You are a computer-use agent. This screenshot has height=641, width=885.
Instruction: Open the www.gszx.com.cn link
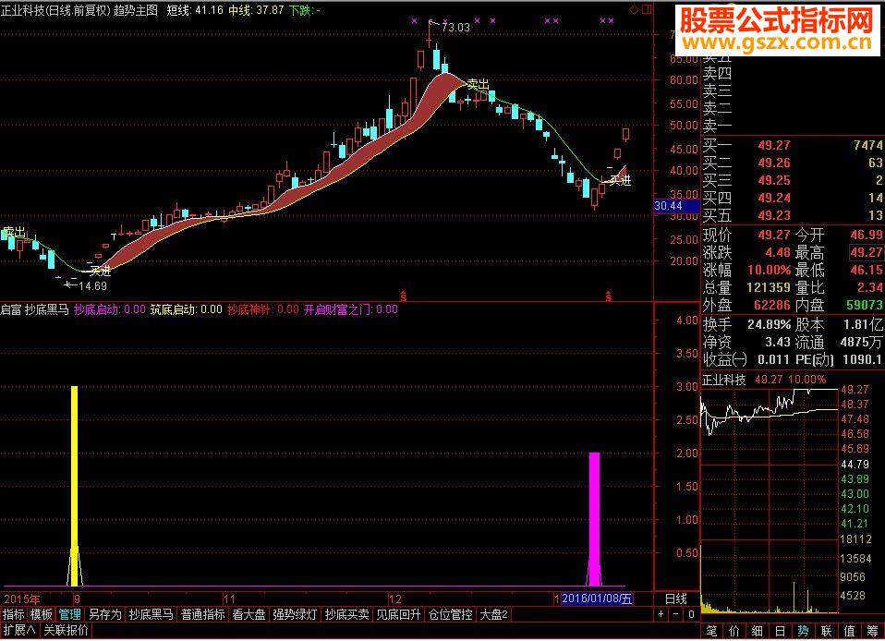777,42
